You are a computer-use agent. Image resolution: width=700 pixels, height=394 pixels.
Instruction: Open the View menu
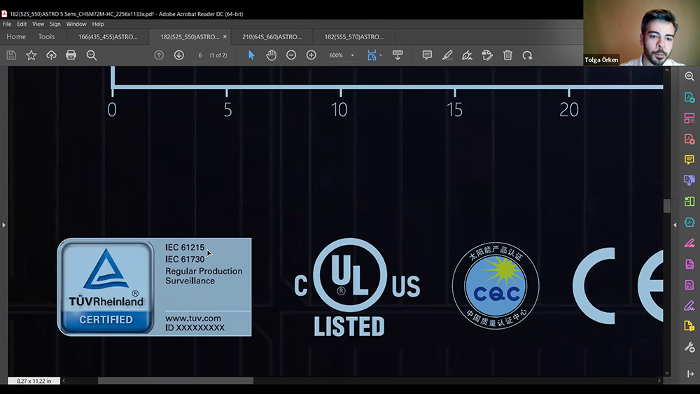[x=38, y=24]
